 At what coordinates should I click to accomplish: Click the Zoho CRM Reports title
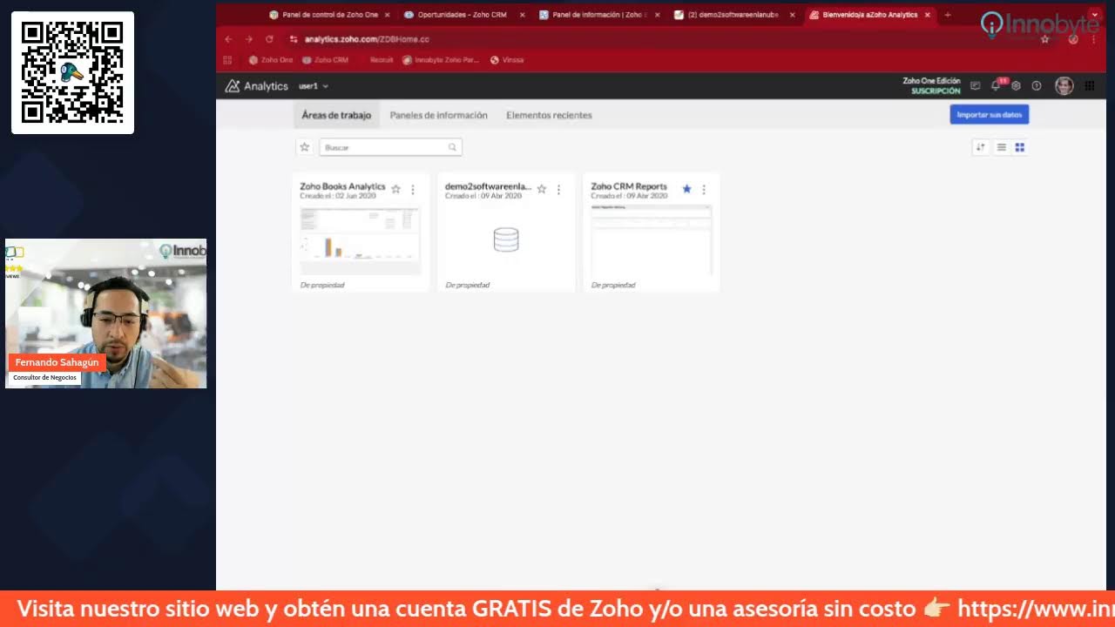629,186
